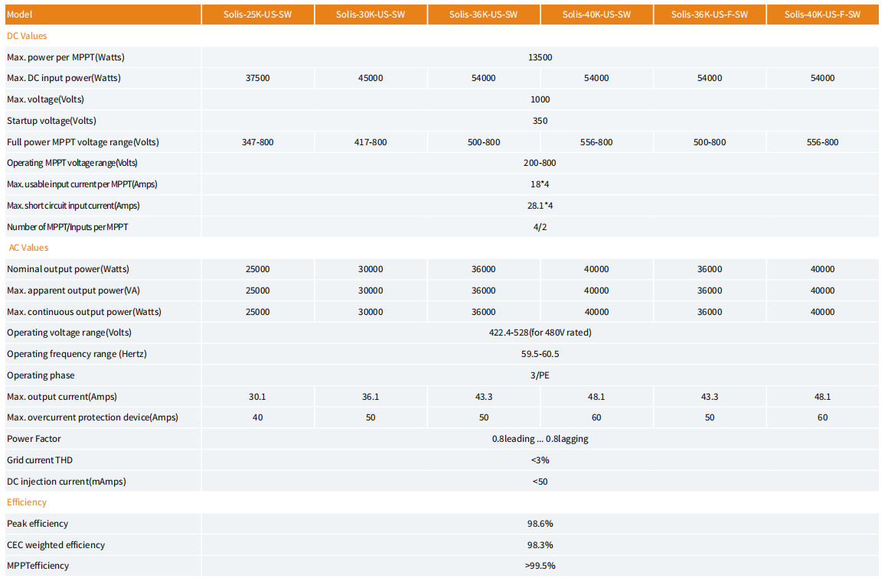
Task: Click the Max. usable input current per MPPT label
Action: tap(82, 184)
